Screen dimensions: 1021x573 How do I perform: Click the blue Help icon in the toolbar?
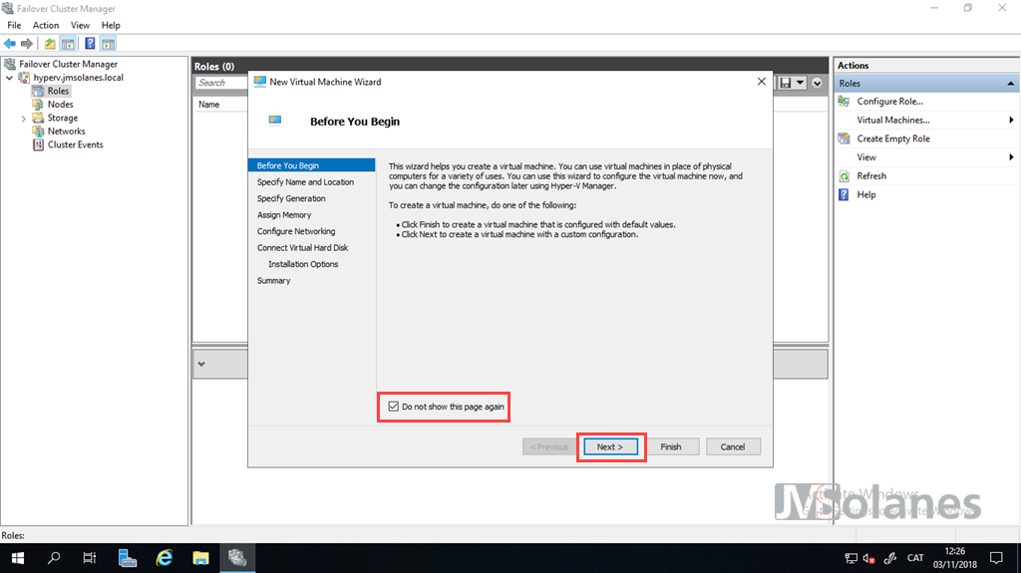pyautogui.click(x=90, y=44)
